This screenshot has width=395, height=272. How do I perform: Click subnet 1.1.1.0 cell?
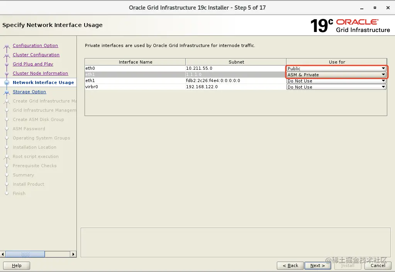pyautogui.click(x=236, y=75)
